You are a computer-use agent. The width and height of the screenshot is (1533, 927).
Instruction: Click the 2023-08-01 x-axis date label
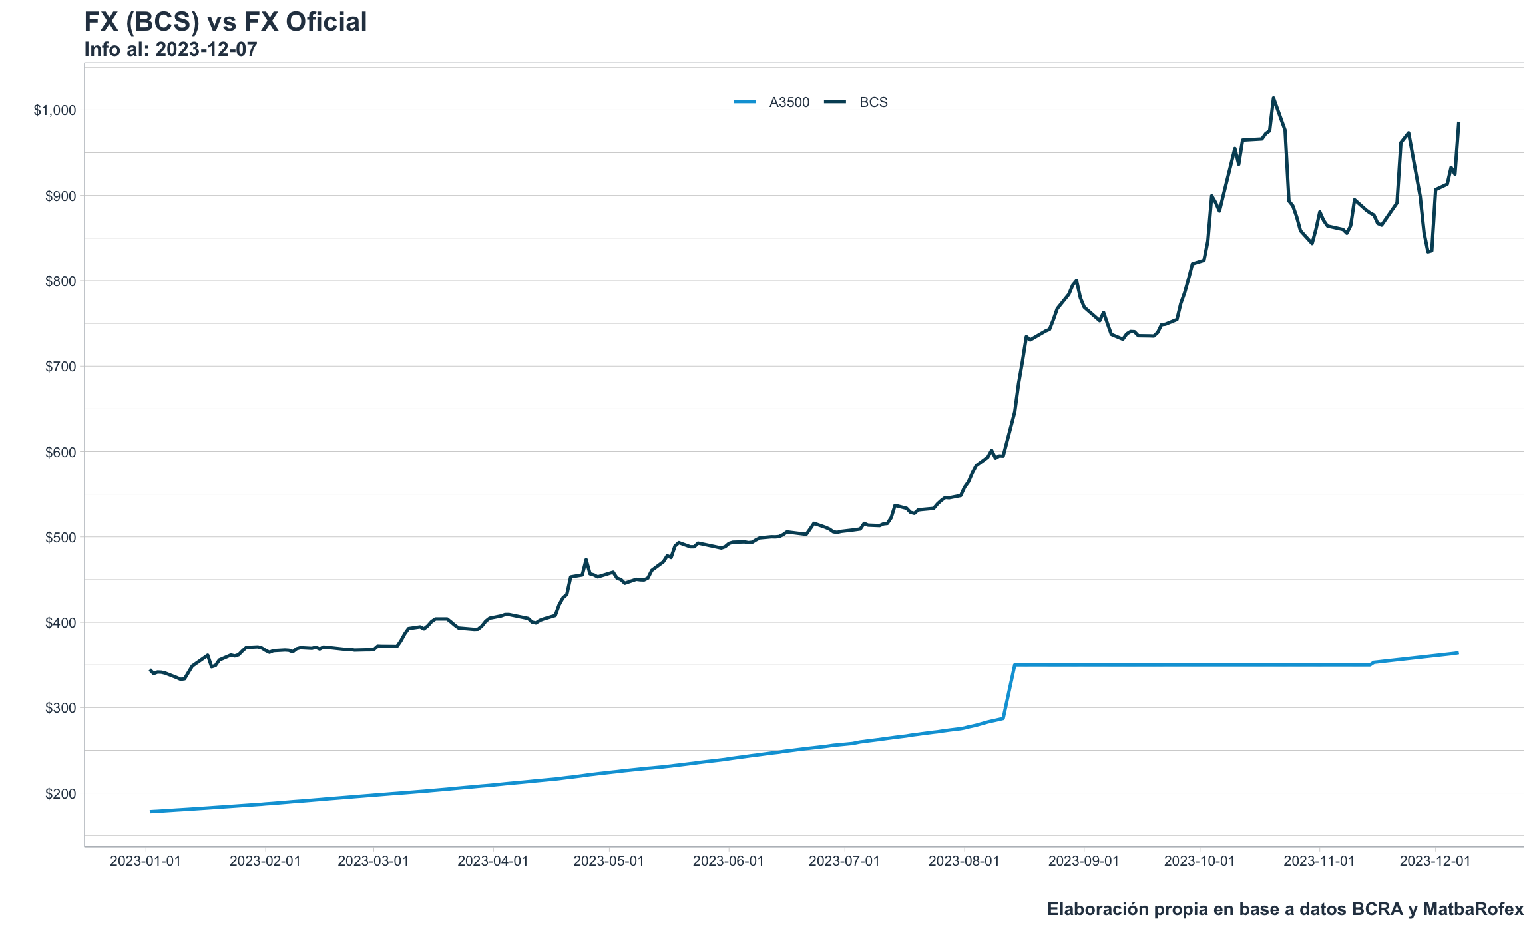click(x=964, y=861)
